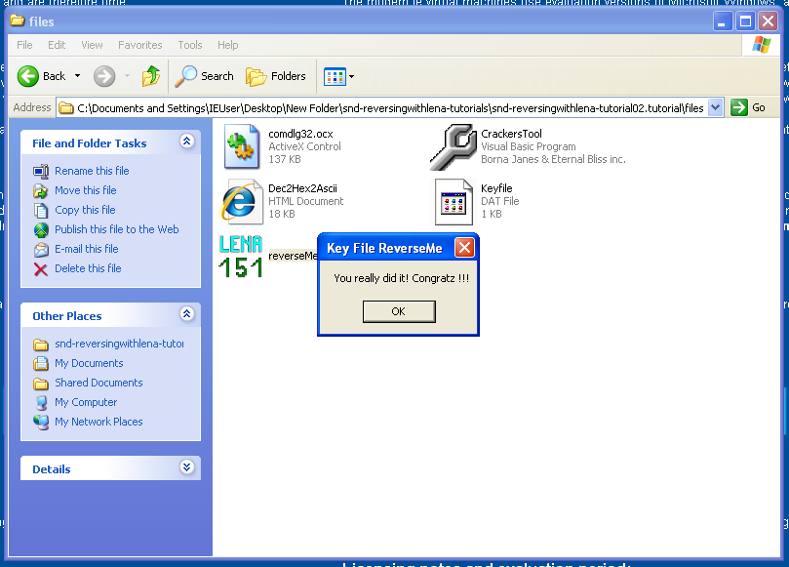Click the Keyfile file name
Screen dimensions: 789x567
[496, 188]
